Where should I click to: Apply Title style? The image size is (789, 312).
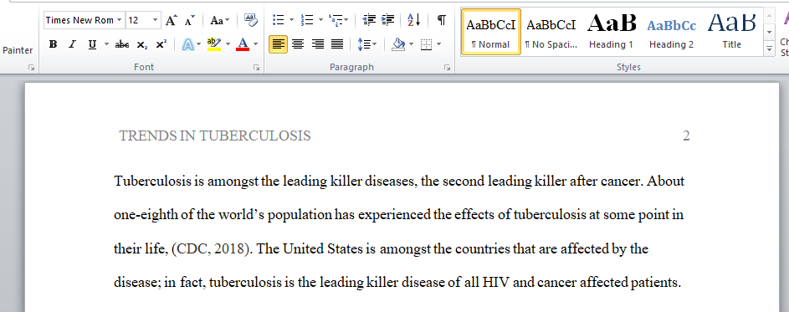(731, 32)
